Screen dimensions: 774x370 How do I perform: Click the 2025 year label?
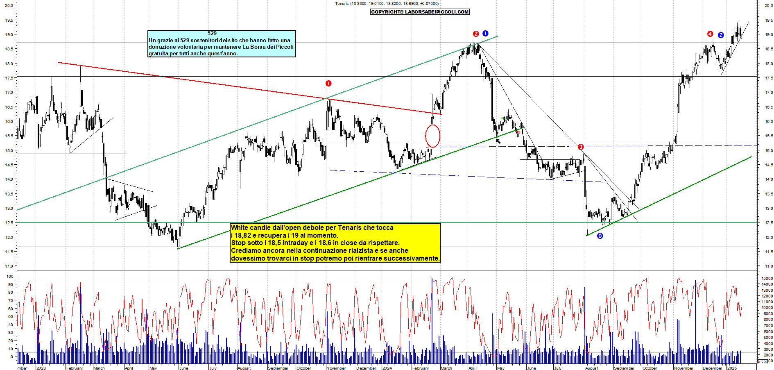[x=732, y=368]
